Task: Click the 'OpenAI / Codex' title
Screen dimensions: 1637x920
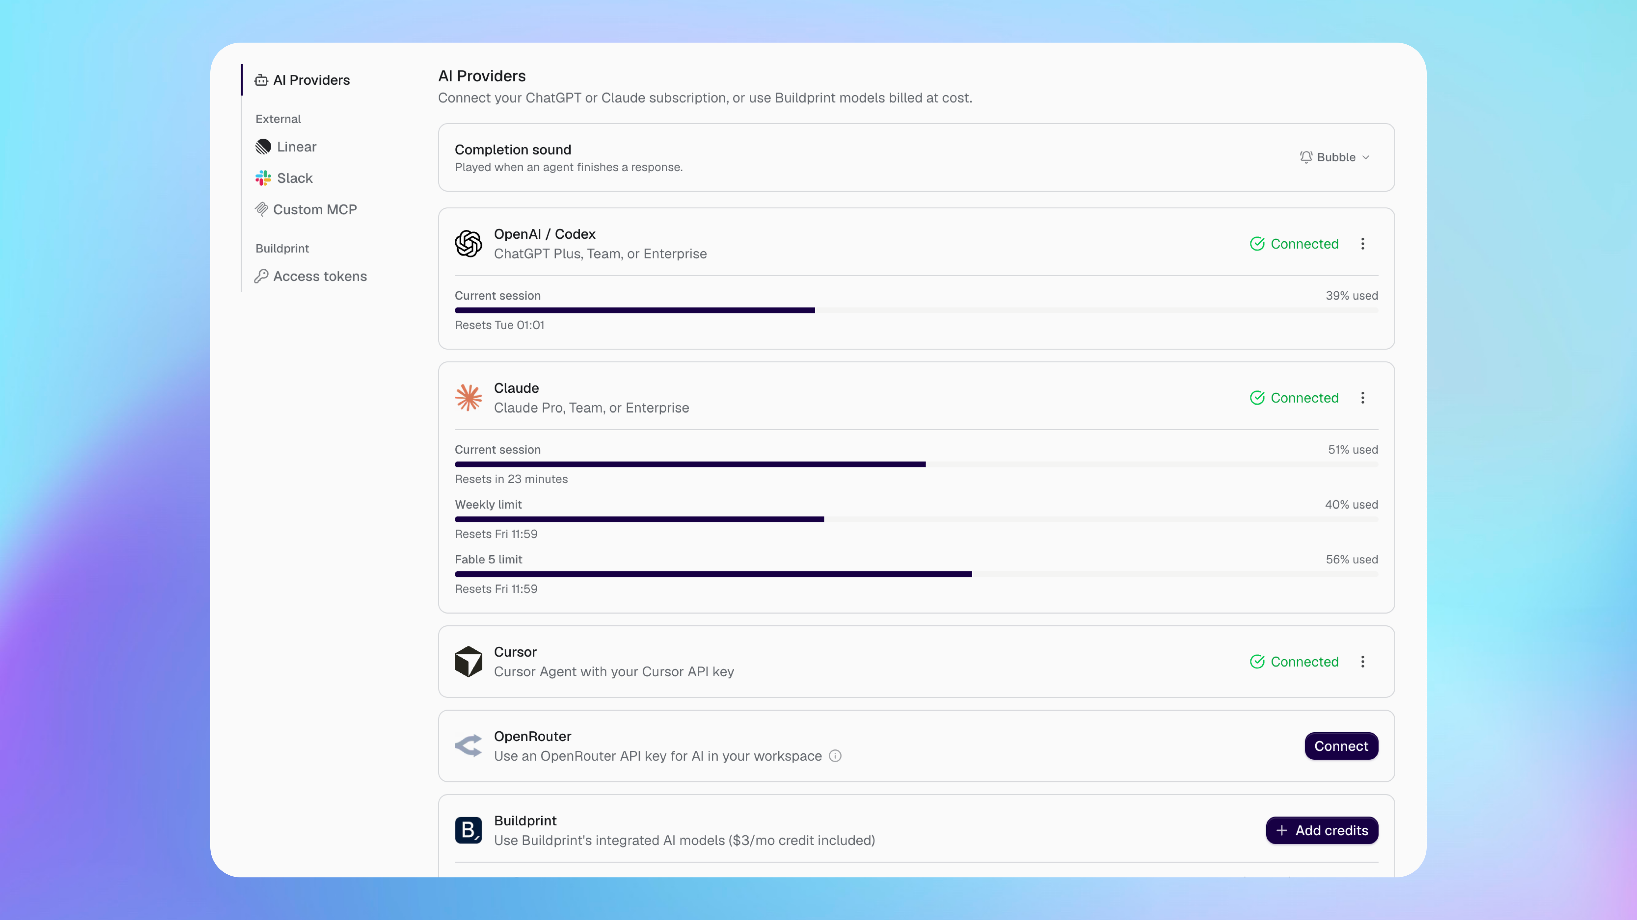Action: pos(545,234)
